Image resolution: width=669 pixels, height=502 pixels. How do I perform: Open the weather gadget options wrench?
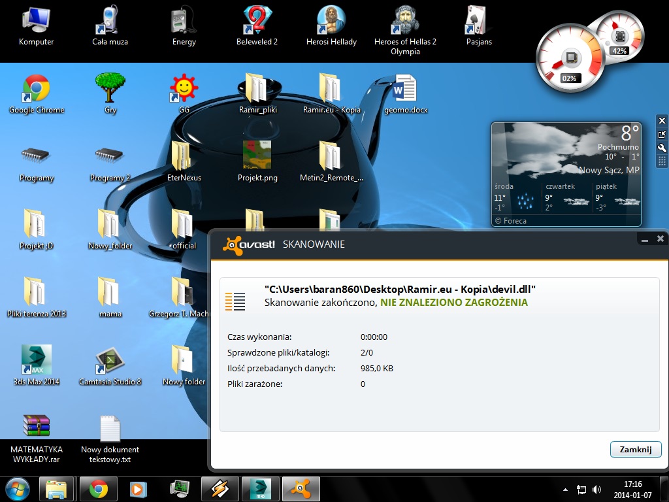point(662,148)
